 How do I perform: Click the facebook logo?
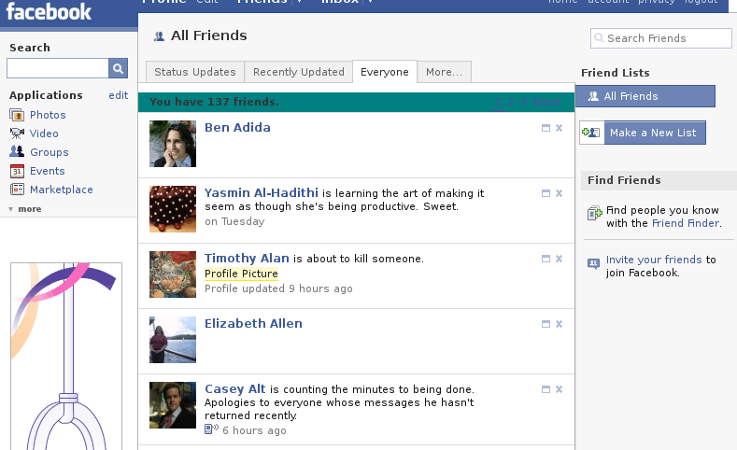click(49, 12)
